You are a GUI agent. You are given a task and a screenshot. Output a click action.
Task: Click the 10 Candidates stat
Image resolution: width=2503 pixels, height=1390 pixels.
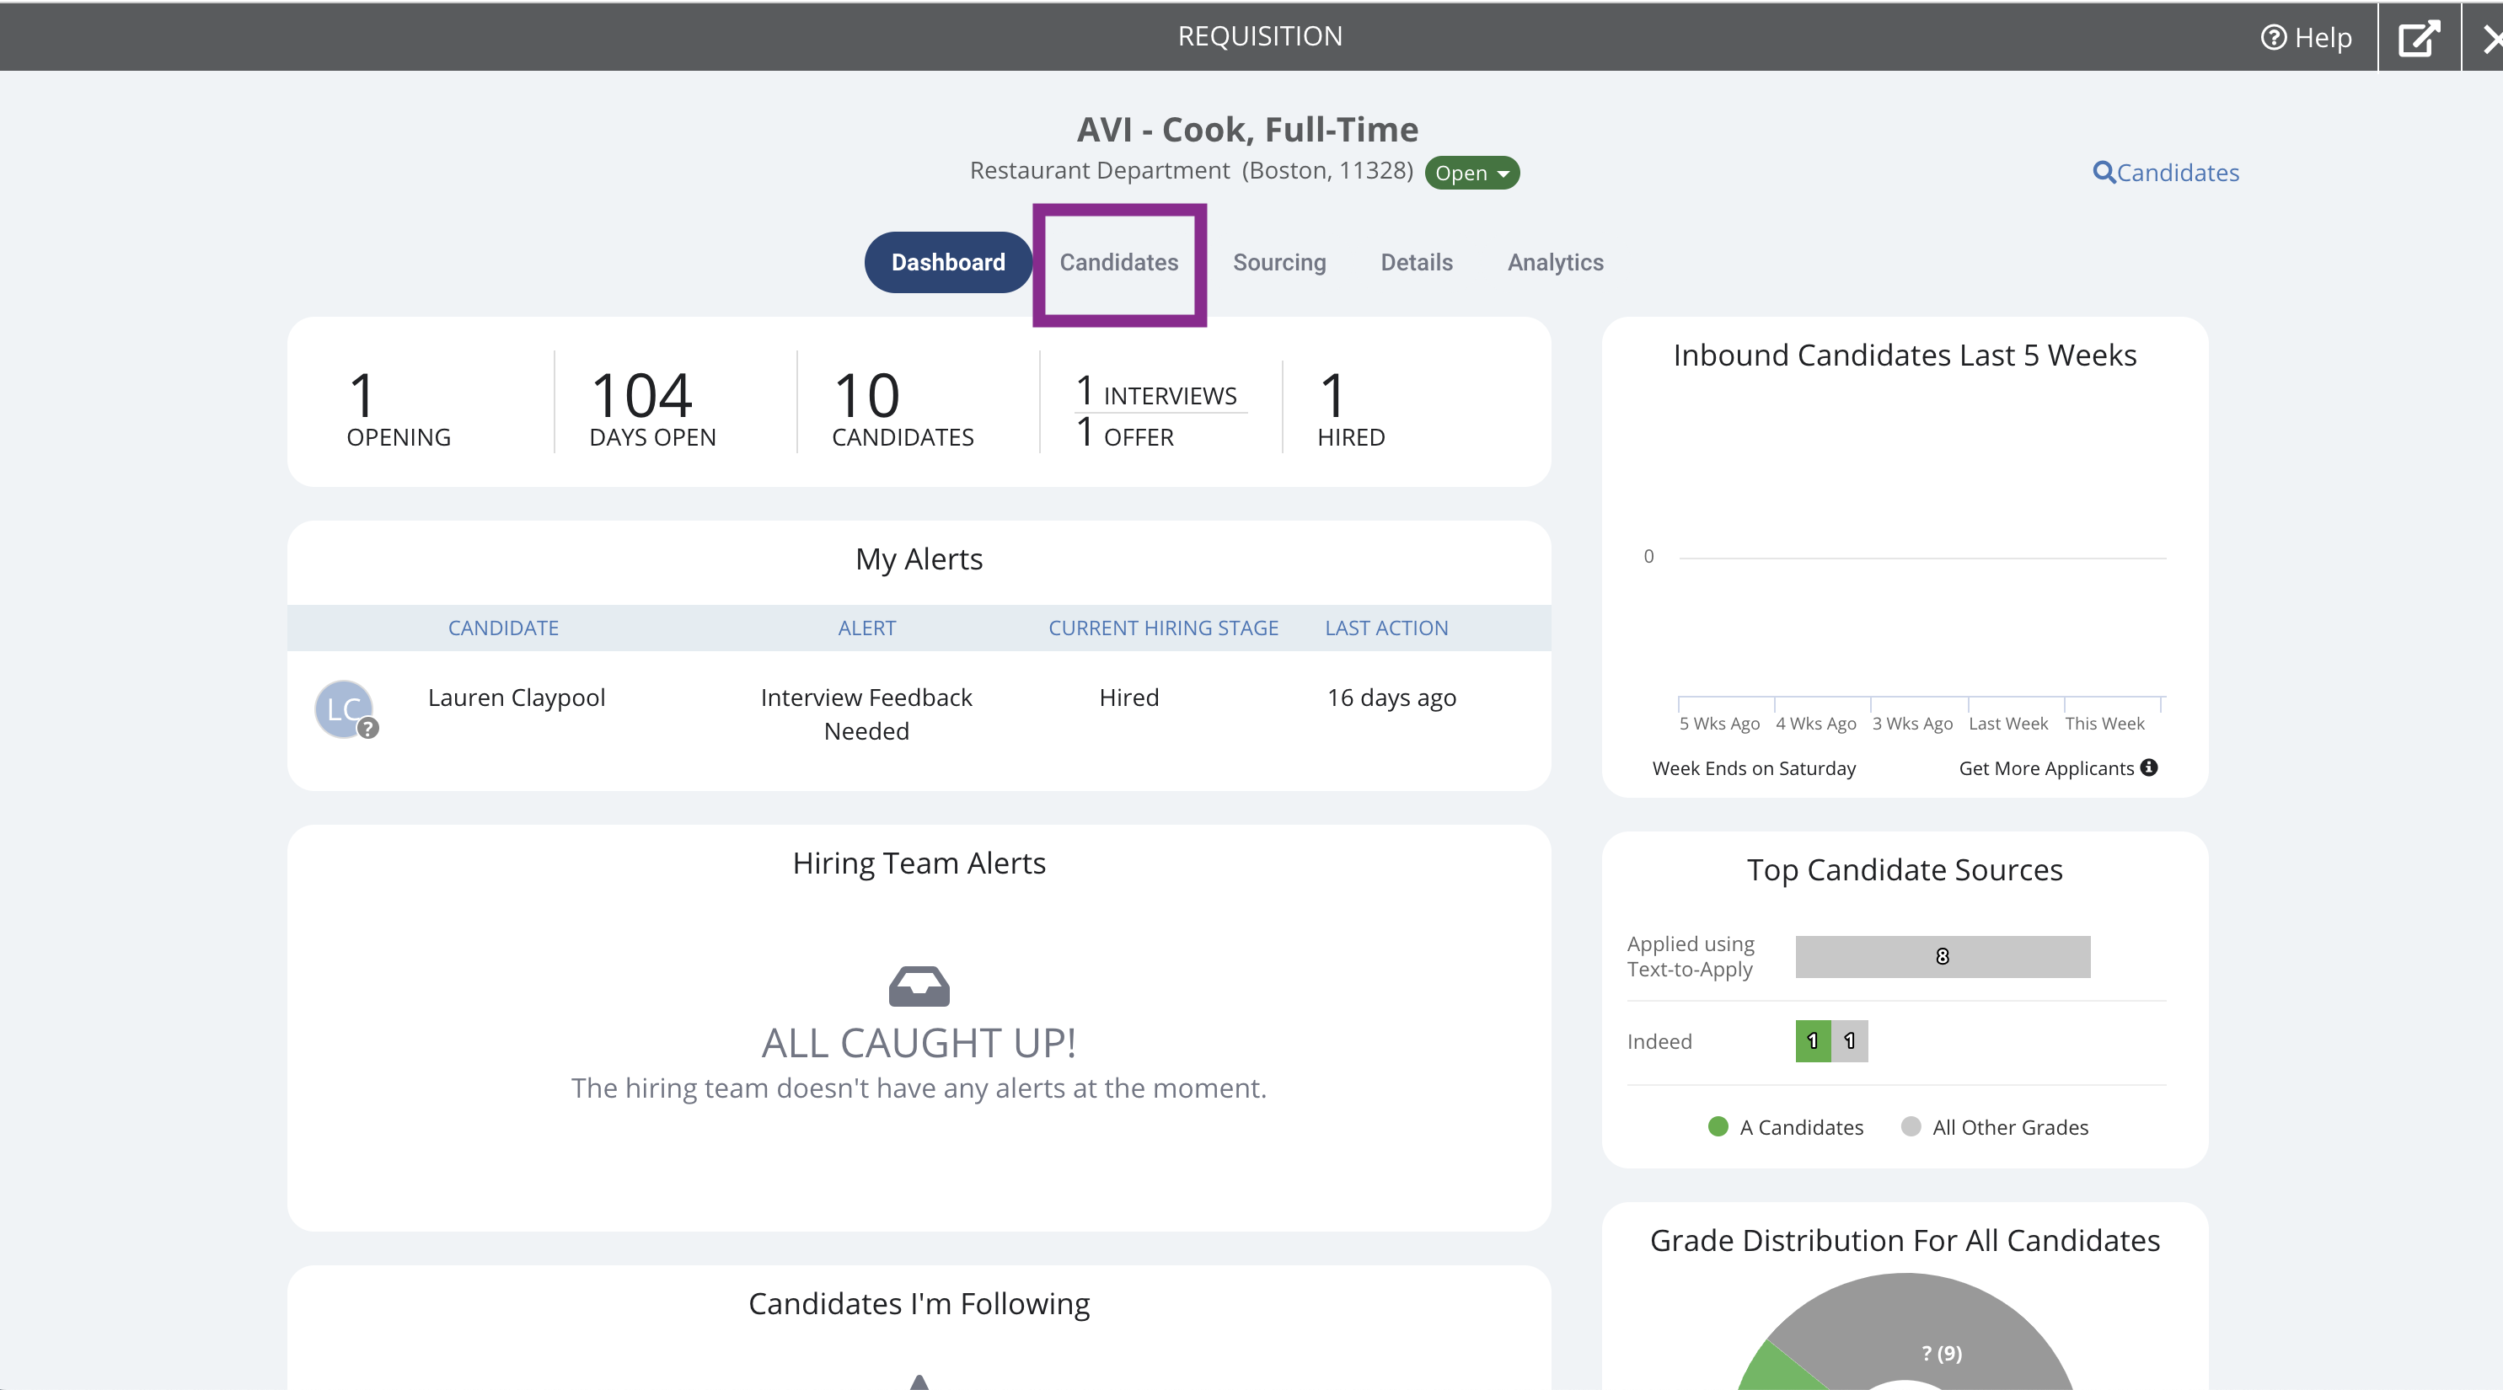903,409
